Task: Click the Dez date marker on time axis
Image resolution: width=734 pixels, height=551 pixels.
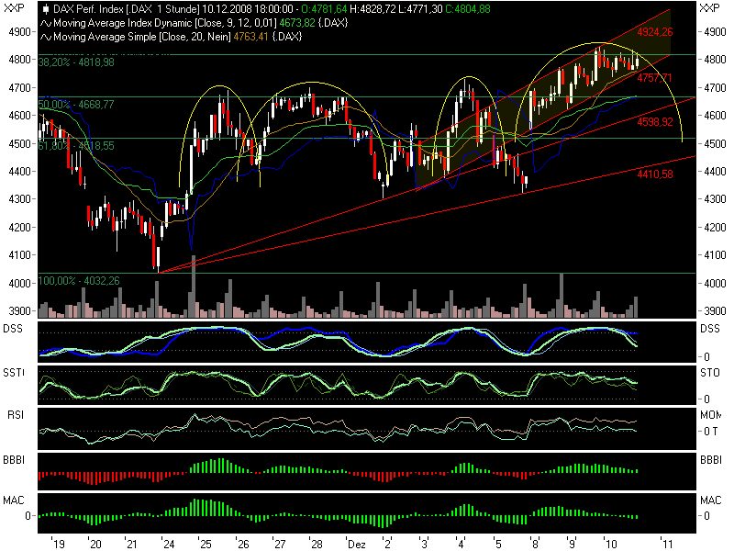Action: 356,544
